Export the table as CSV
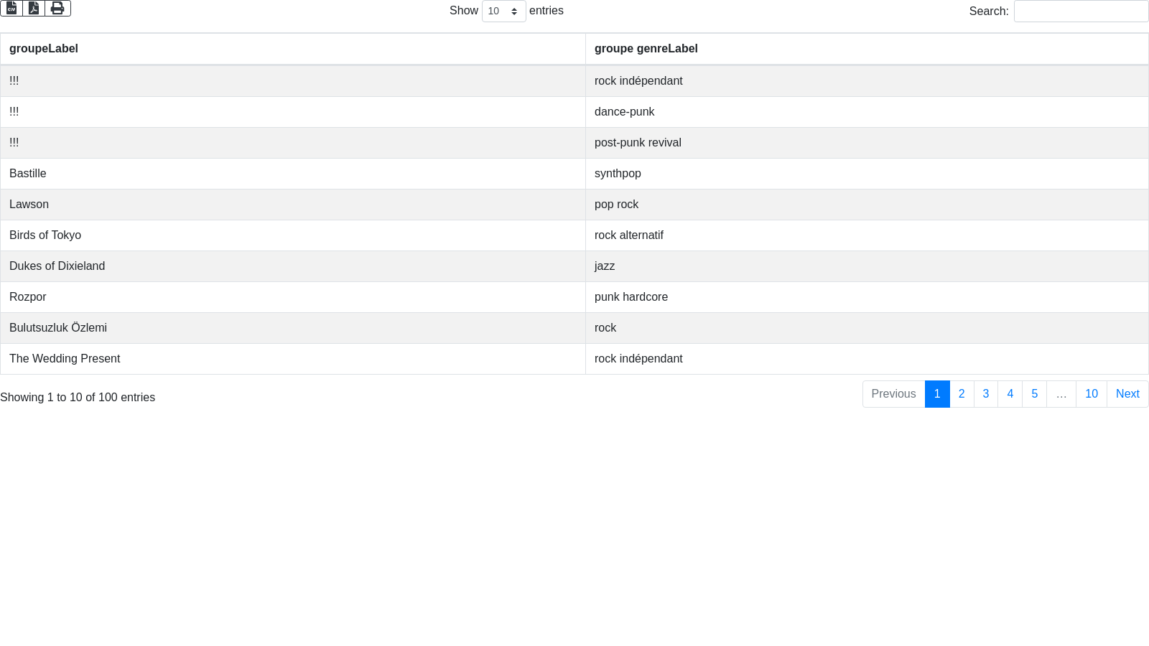Viewport: 1149px width, 646px height. [x=11, y=8]
